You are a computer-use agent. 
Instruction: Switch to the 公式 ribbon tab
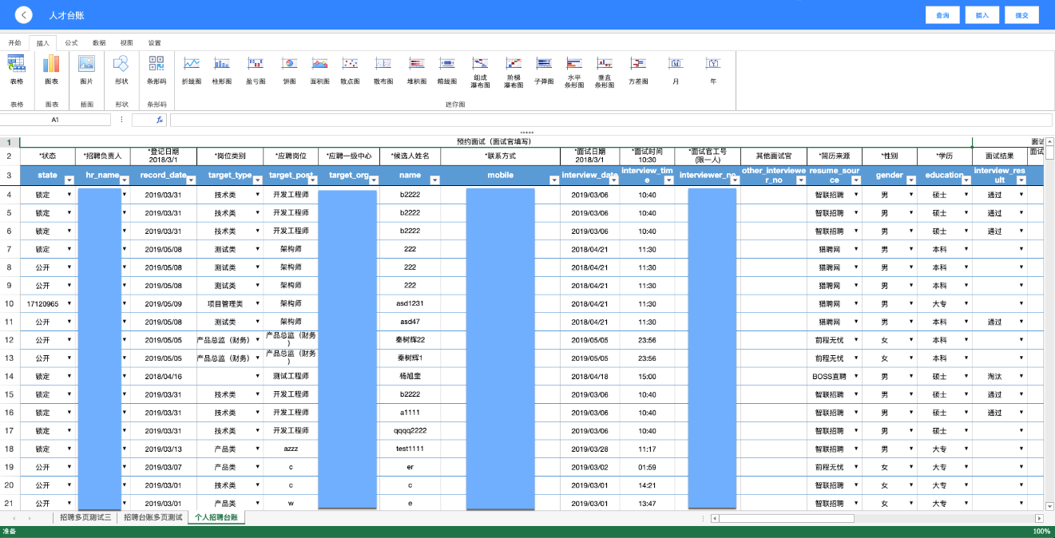(72, 43)
